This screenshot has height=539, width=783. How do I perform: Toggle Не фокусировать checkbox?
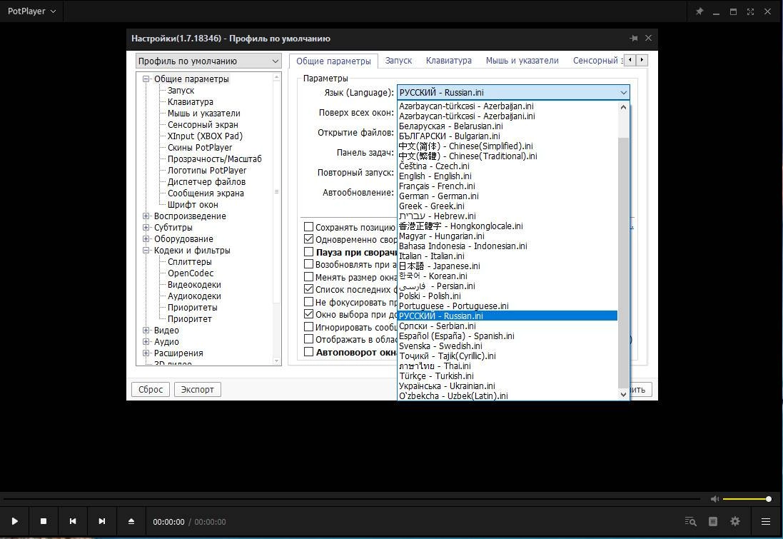pos(308,302)
